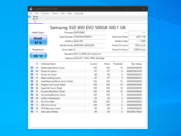Click status icon next to Airflow Temperature
The image size is (181, 136).
pyautogui.click(x=32, y=98)
